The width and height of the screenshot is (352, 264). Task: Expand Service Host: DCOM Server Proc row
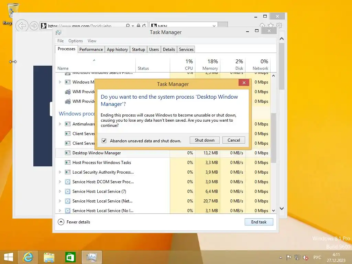point(60,182)
